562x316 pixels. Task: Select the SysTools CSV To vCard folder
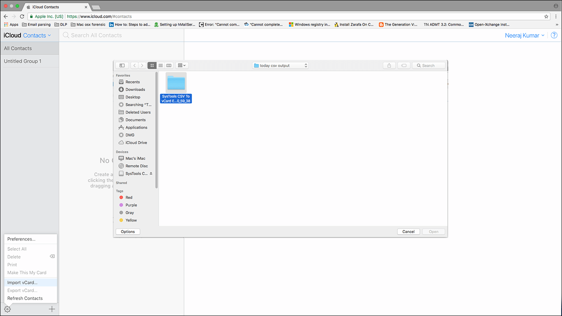click(x=176, y=88)
